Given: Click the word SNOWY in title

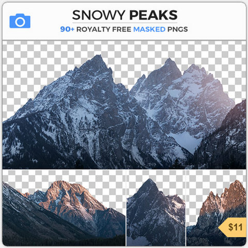Looking at the screenshot, I should pyautogui.click(x=99, y=15).
